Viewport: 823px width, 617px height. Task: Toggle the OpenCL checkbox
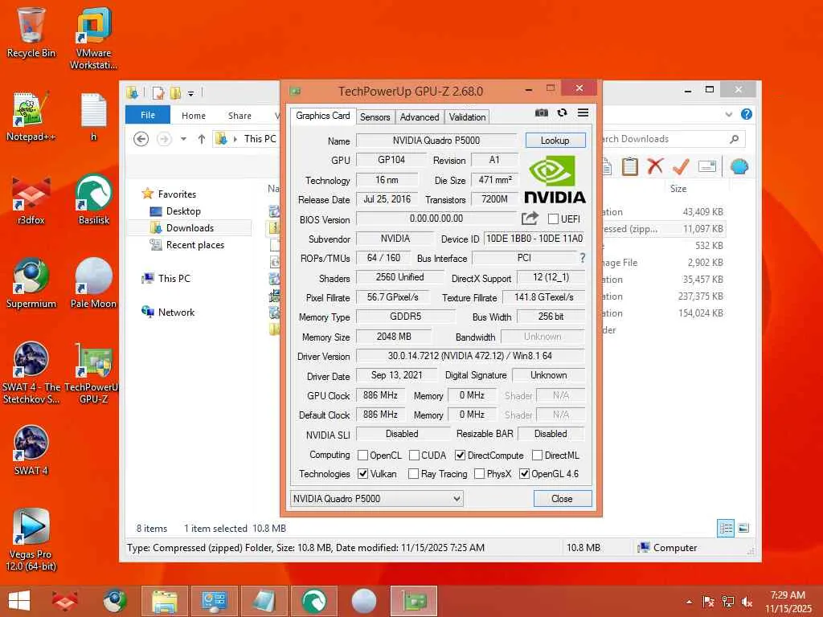coord(362,455)
